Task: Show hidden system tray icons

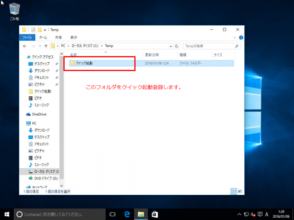Action: (239, 214)
